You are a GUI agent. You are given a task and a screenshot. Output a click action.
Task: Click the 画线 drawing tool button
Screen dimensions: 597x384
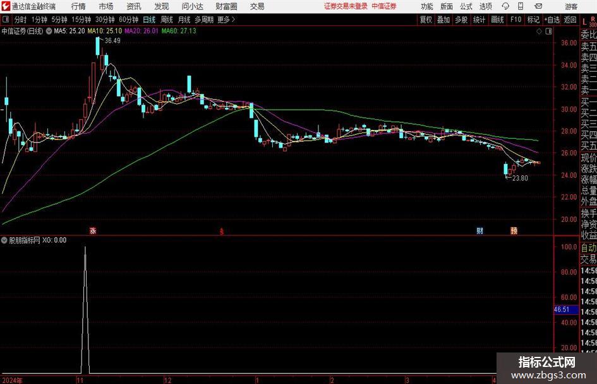pyautogui.click(x=497, y=20)
